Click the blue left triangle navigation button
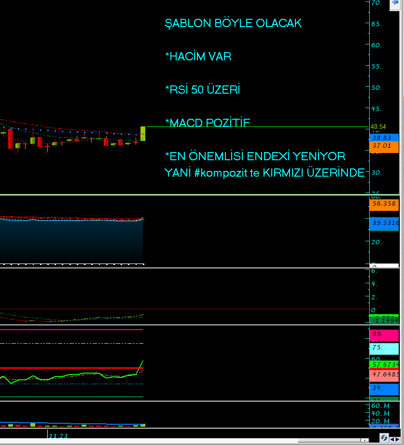 point(392,439)
